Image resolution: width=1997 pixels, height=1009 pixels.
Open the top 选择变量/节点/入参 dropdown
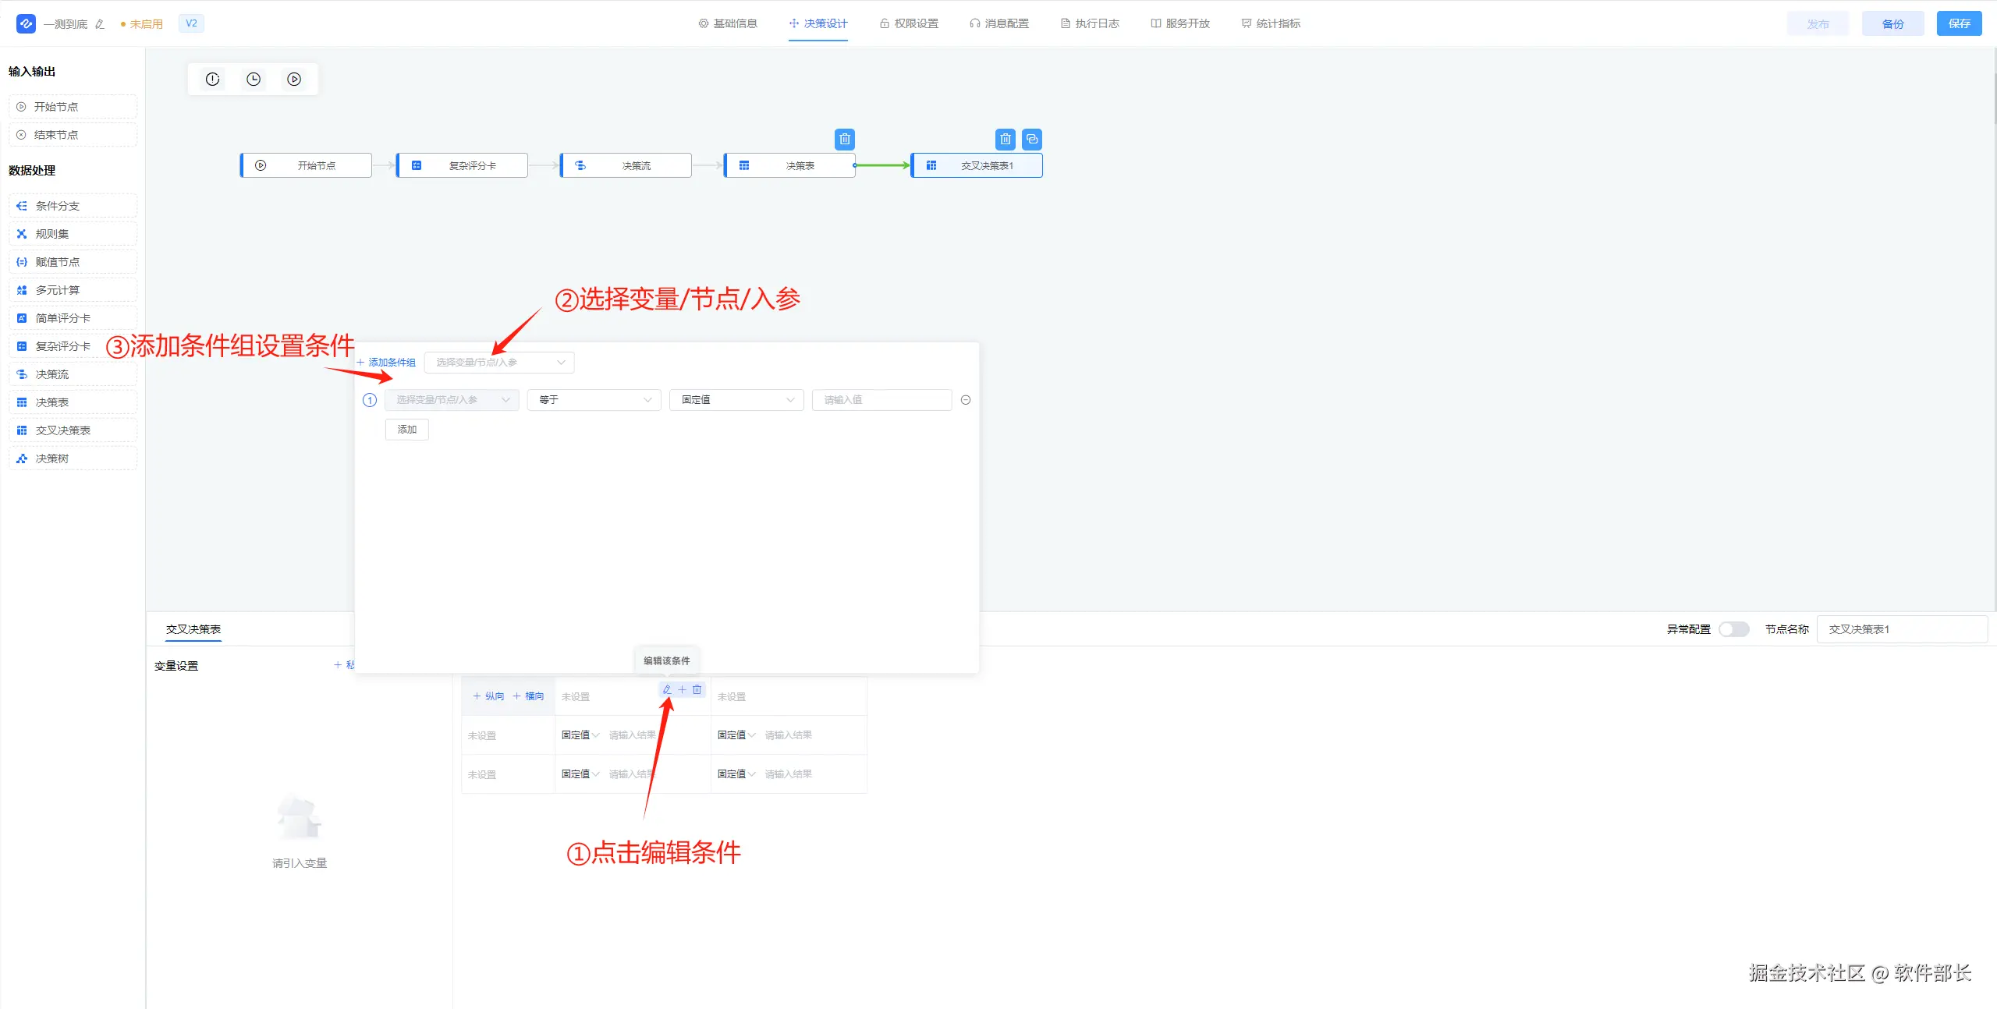click(x=499, y=363)
